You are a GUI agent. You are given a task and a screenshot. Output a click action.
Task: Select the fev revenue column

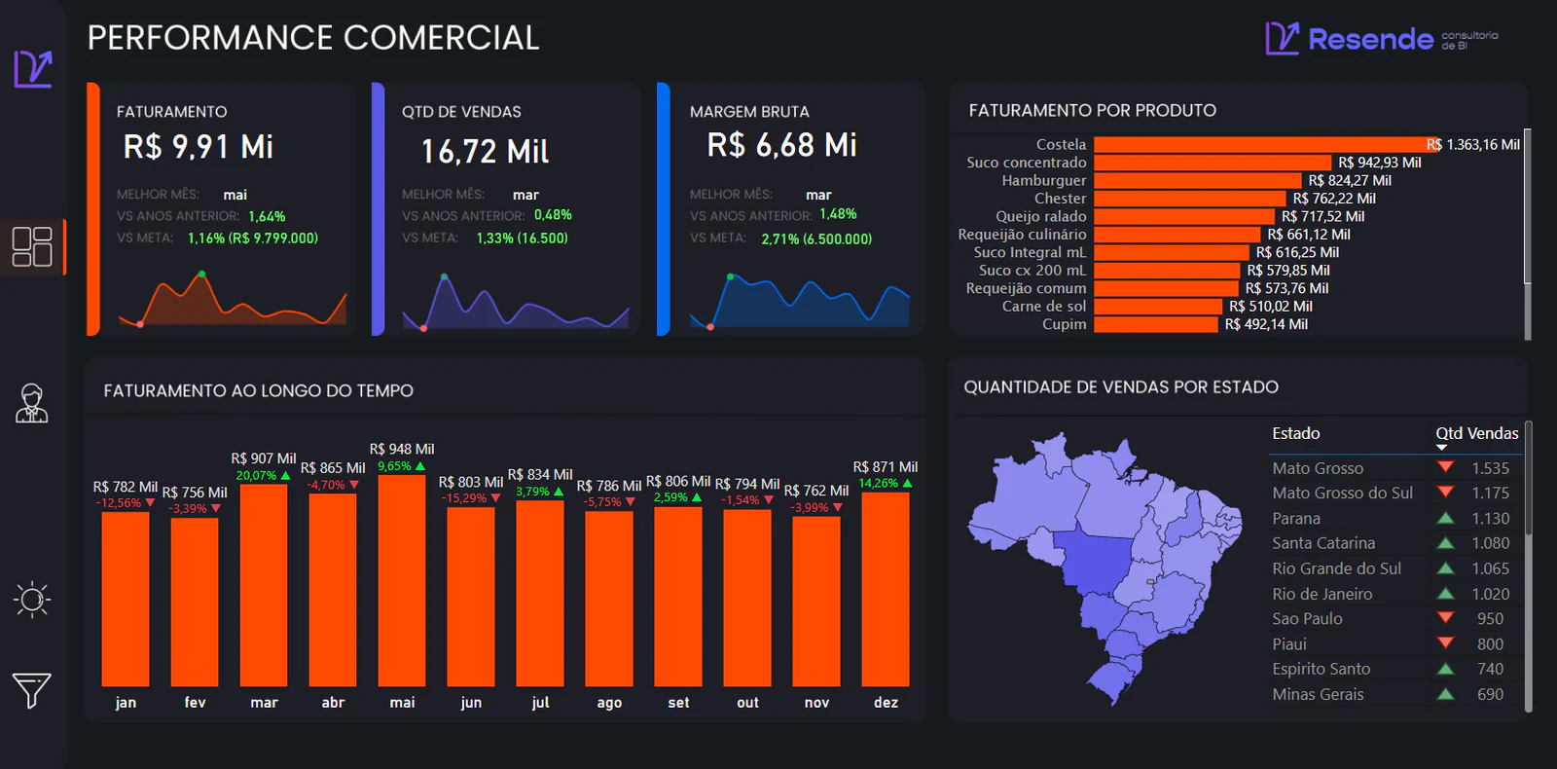(x=195, y=603)
